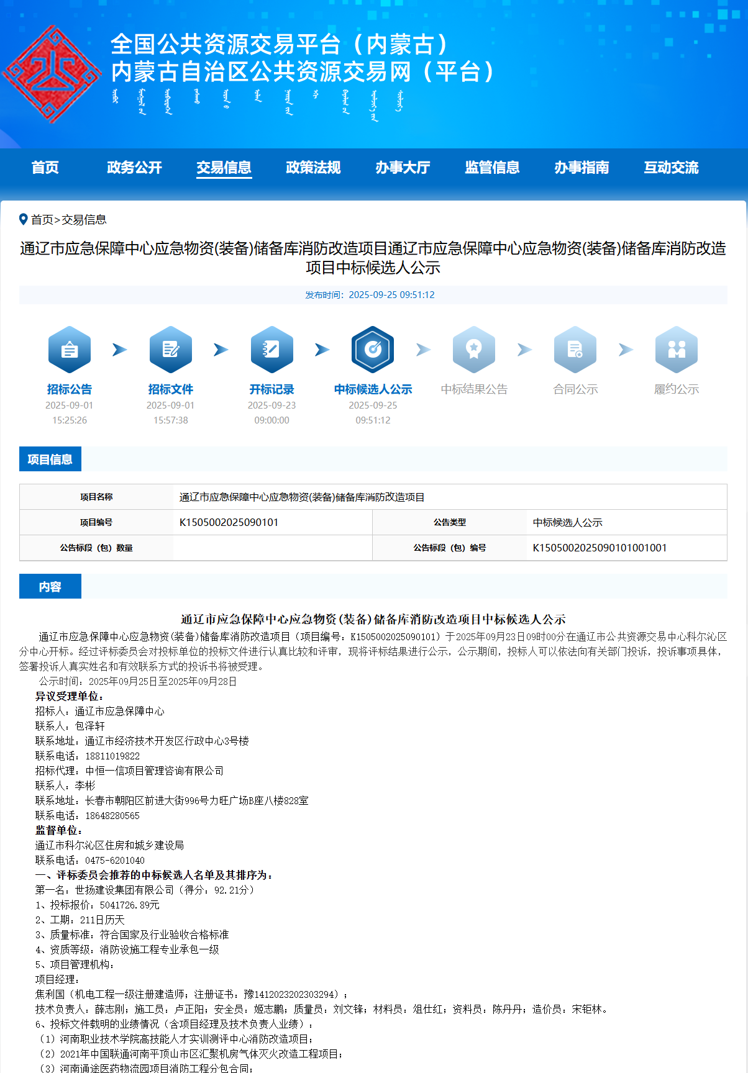Click 互动交流 in the navigation bar
This screenshot has width=748, height=1073.
tap(671, 168)
